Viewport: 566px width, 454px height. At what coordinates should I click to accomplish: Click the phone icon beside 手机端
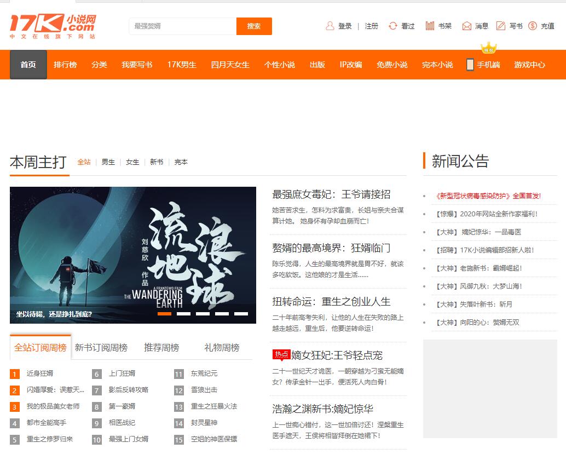tap(470, 65)
